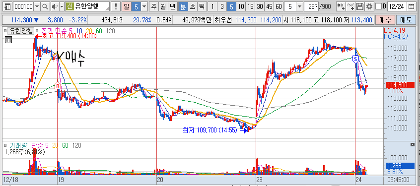Select 주 weekly period
The width and height of the screenshot is (420, 186).
[x=154, y=6]
